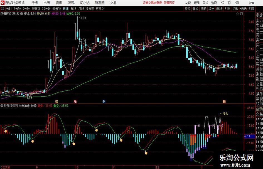Click the MA5: 5.44 indicator value

30,14
